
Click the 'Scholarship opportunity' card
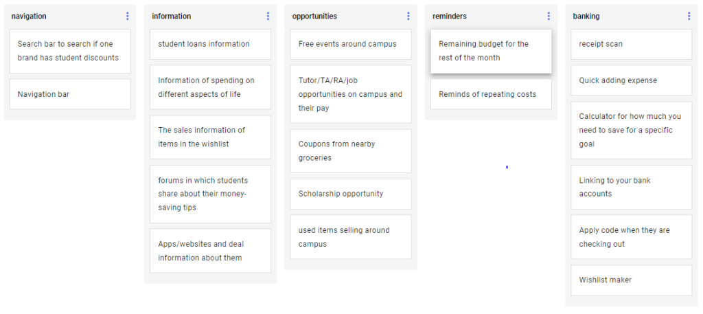tap(350, 194)
